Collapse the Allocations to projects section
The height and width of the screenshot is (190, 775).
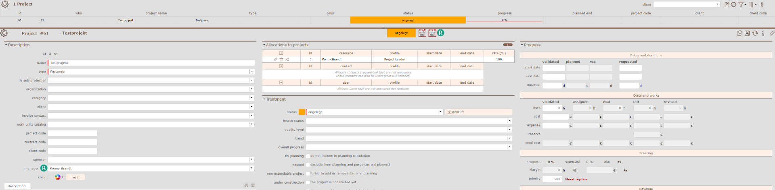point(264,45)
